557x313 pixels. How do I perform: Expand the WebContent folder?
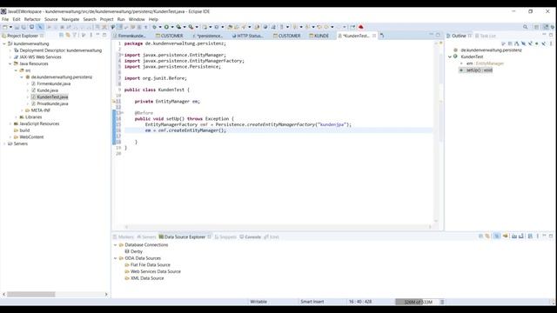point(10,137)
